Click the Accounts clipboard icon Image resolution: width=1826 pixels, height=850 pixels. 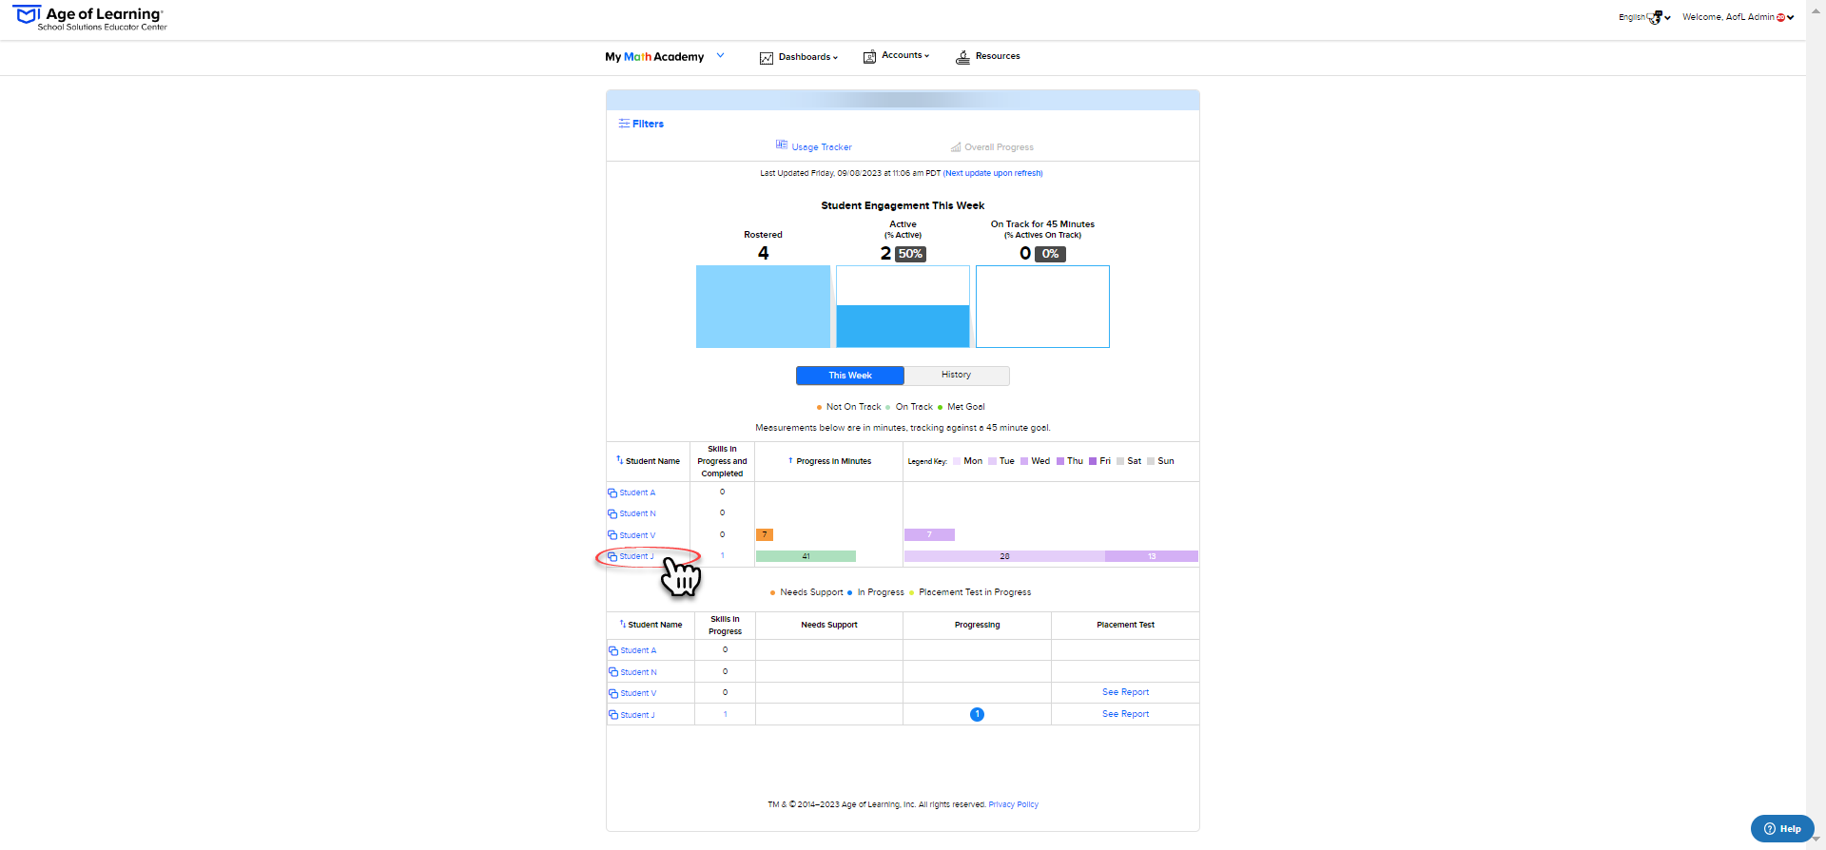tap(869, 57)
